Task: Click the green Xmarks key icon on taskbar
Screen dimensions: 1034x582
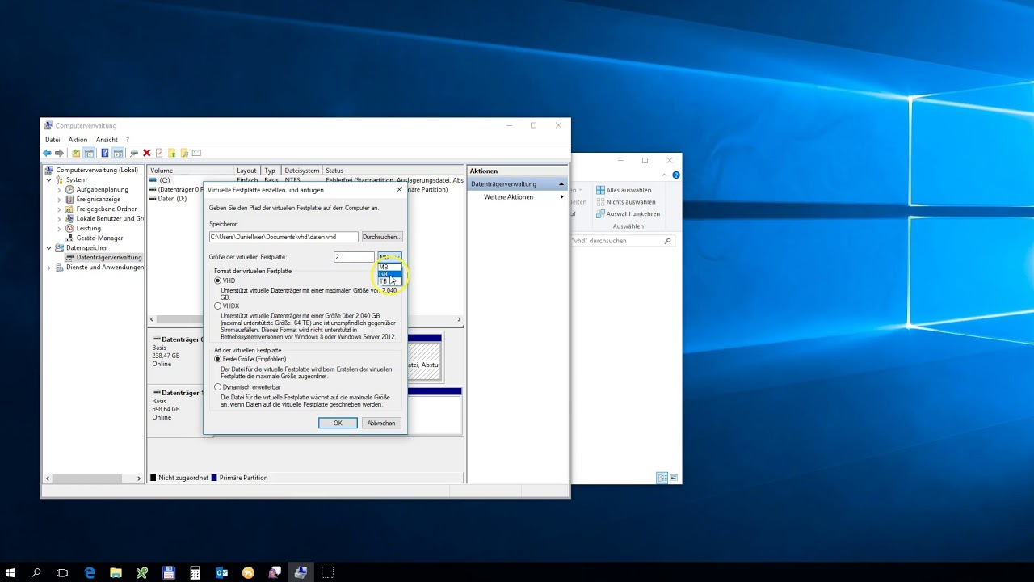Action: click(142, 572)
